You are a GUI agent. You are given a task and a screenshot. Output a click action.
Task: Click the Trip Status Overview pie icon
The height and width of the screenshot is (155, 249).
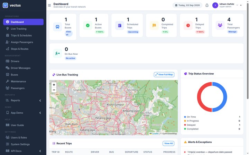click(x=185, y=74)
